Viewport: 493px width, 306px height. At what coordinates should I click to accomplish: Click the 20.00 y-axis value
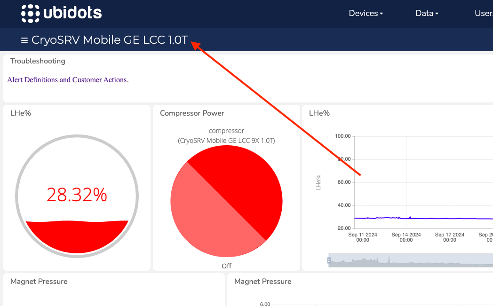tap(344, 228)
